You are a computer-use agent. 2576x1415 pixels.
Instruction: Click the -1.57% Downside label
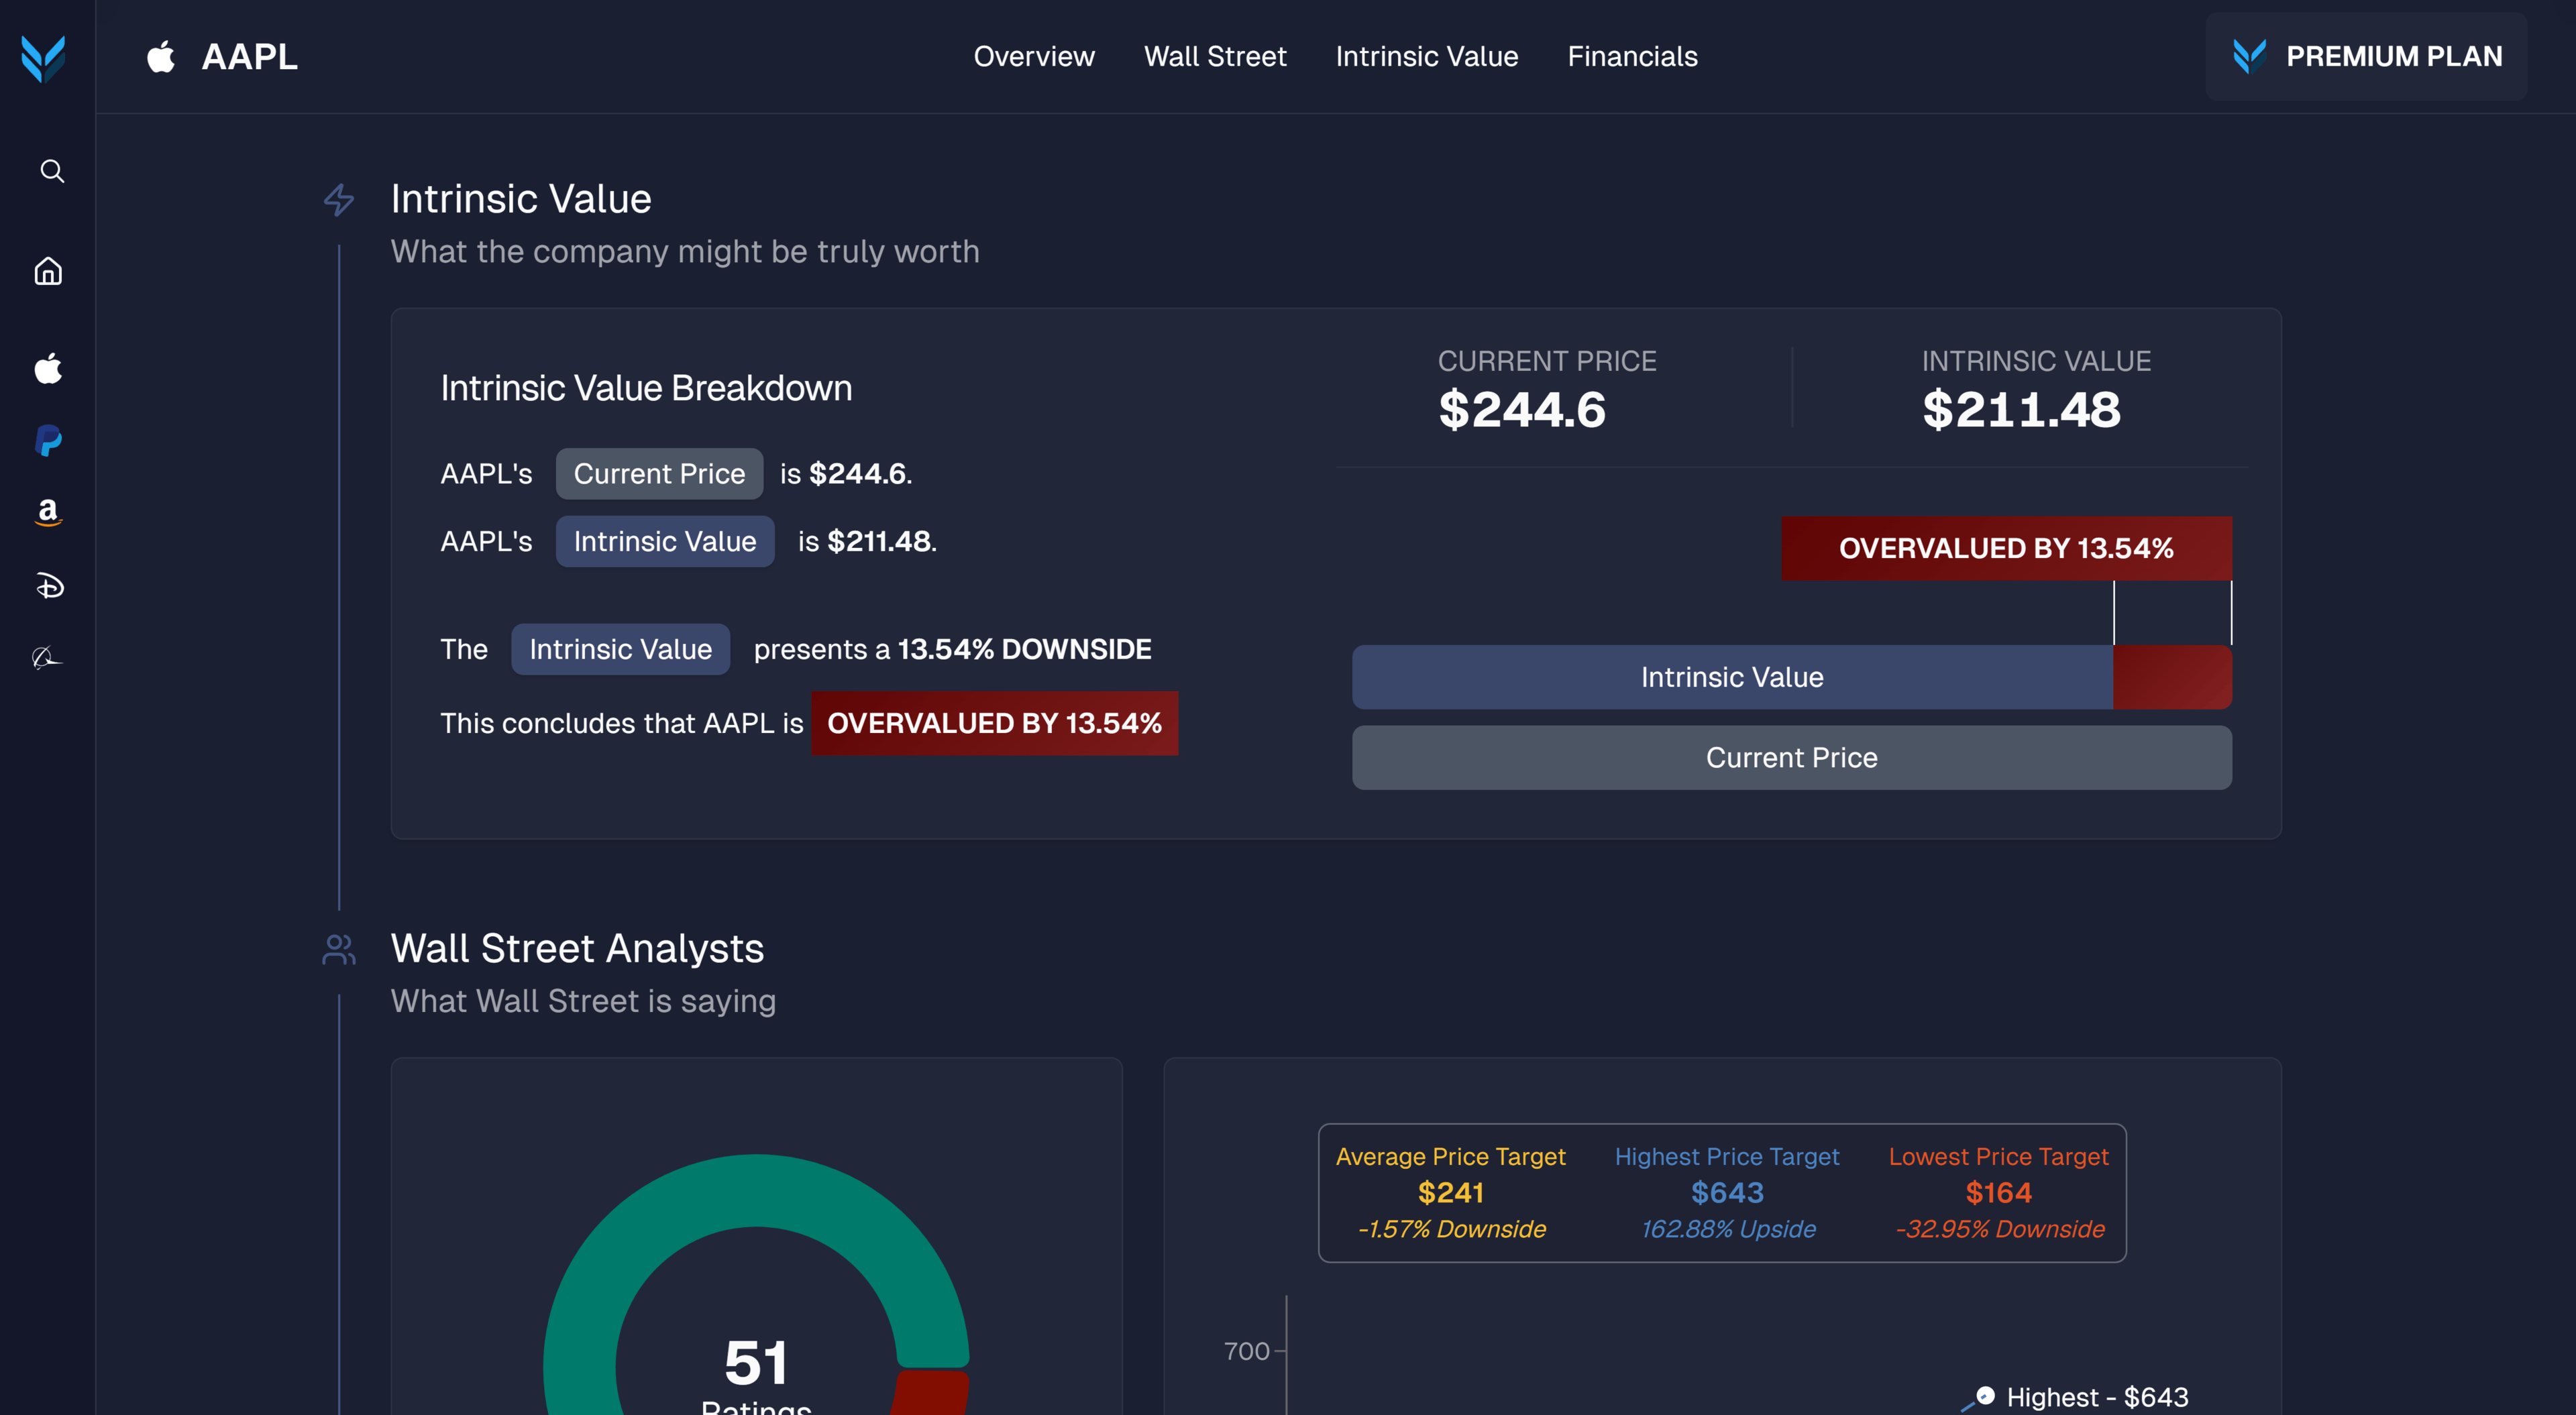[x=1451, y=1229]
